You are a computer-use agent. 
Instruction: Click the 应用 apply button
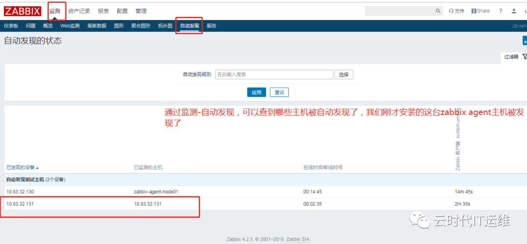[257, 93]
